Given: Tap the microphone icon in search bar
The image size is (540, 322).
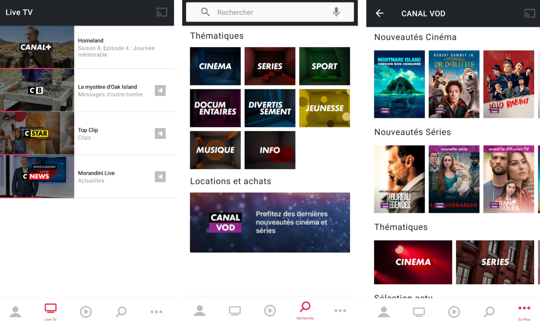Looking at the screenshot, I should [x=336, y=12].
